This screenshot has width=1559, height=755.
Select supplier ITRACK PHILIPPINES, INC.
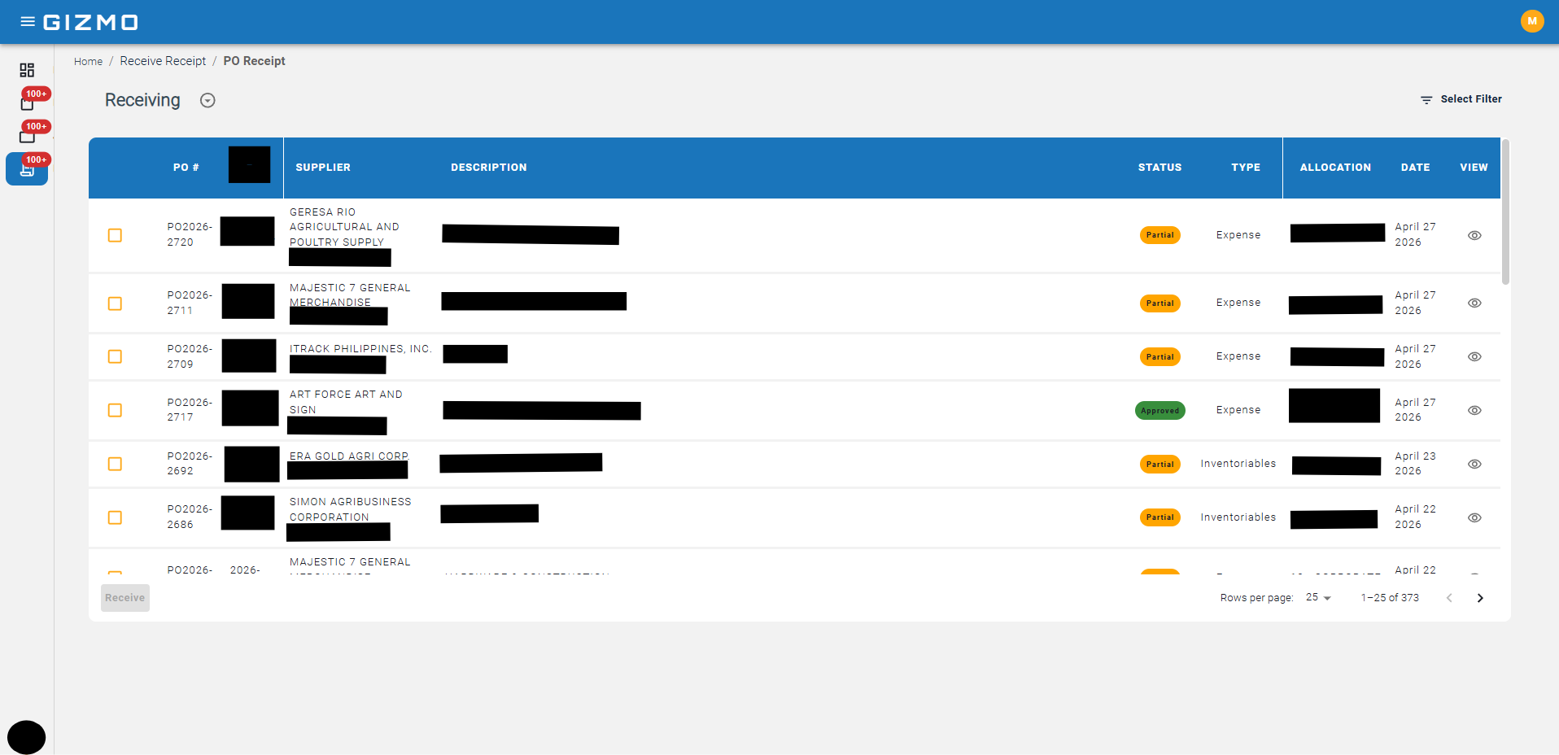(360, 349)
